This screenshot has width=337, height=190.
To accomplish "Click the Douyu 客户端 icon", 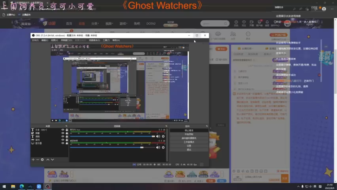I will pyautogui.click(x=259, y=23).
